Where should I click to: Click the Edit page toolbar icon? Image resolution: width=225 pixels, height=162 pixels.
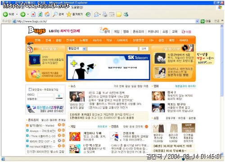click(x=112, y=14)
